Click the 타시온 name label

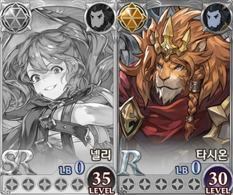[x=211, y=155]
